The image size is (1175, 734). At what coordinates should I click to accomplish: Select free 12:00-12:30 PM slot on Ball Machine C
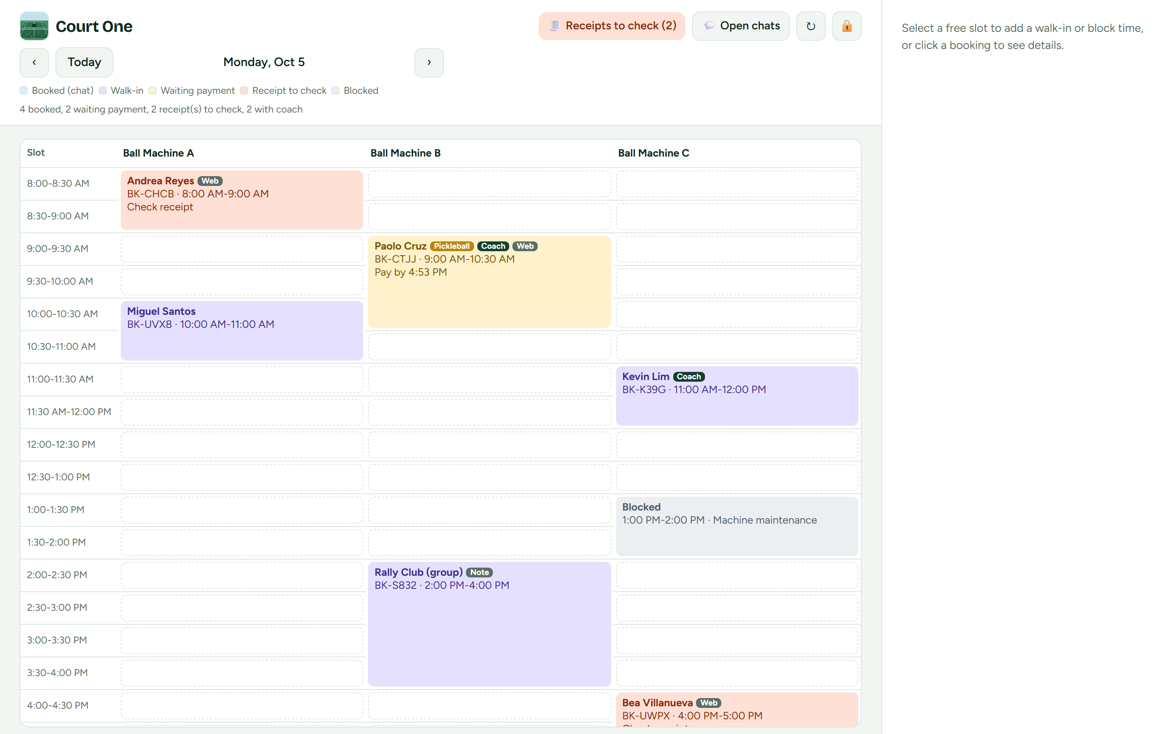(x=736, y=444)
